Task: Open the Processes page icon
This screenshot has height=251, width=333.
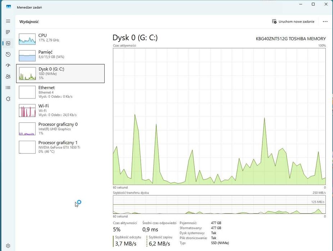Action: pyautogui.click(x=8, y=32)
